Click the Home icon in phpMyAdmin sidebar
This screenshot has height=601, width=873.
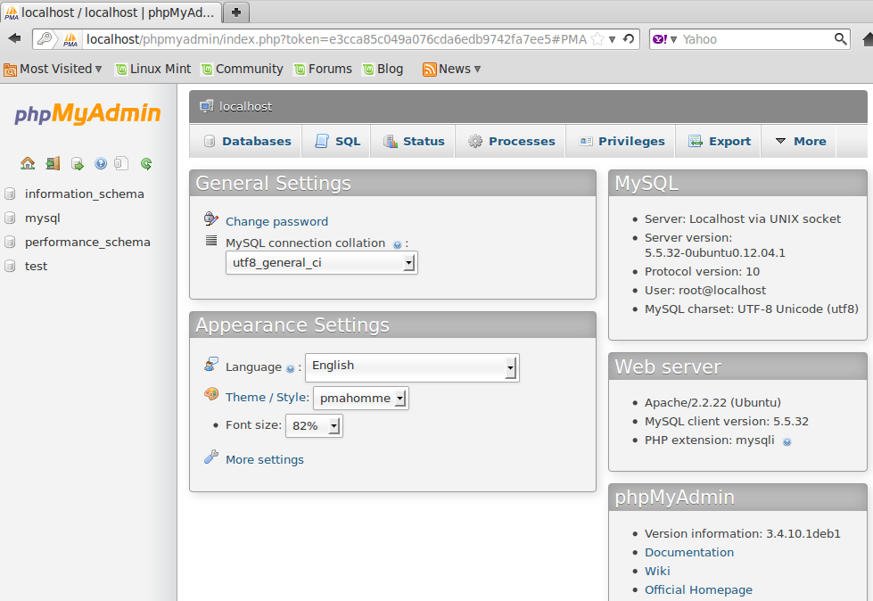click(28, 163)
